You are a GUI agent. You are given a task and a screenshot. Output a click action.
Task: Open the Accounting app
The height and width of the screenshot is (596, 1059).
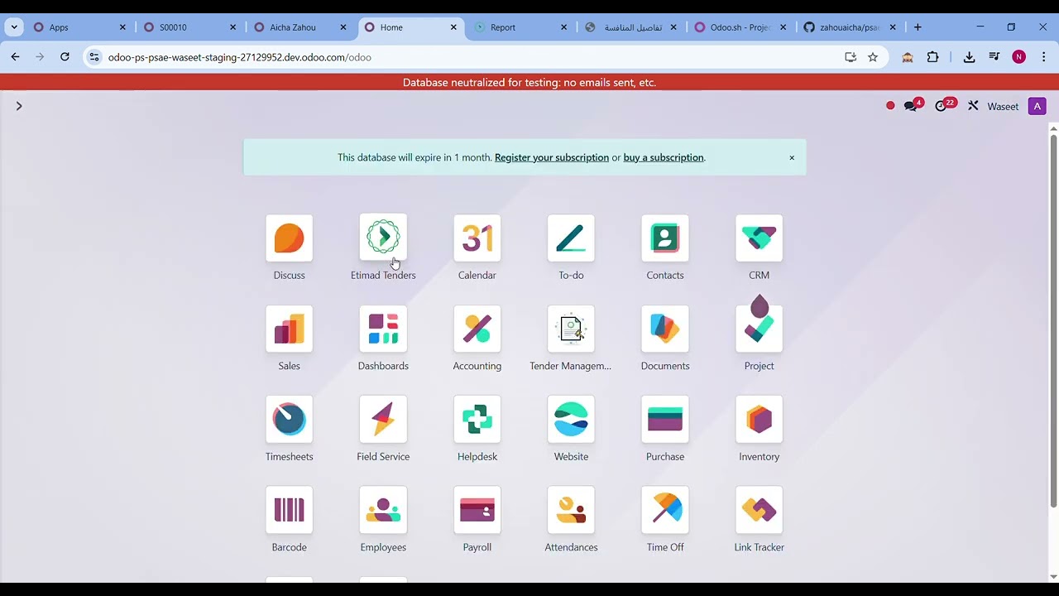477,329
